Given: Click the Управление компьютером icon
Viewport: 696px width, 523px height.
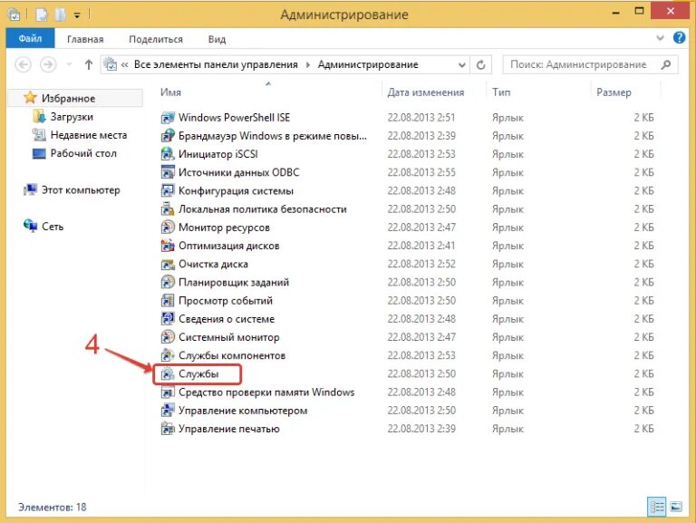Looking at the screenshot, I should pos(168,411).
